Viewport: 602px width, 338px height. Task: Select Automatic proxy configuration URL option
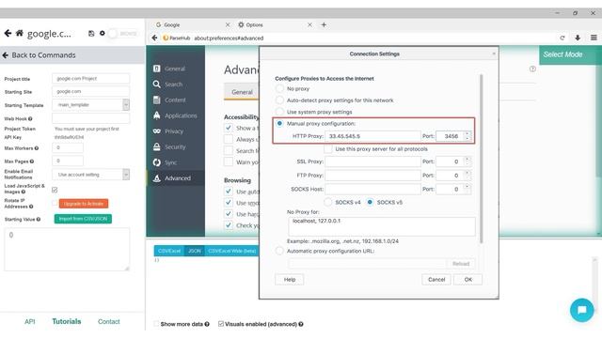click(x=280, y=251)
